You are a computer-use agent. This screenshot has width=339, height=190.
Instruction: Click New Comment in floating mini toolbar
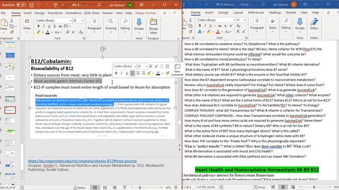(x=177, y=70)
